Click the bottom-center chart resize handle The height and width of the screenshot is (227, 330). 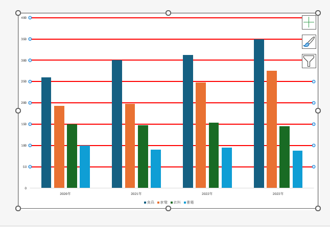pos(168,208)
